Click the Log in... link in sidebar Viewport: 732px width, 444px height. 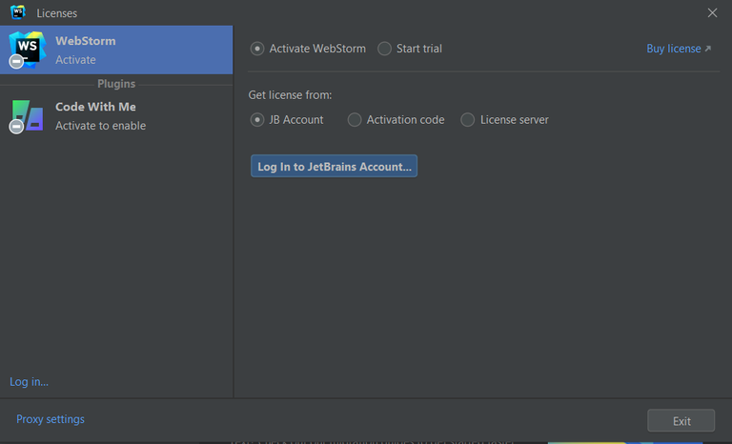[x=29, y=382]
